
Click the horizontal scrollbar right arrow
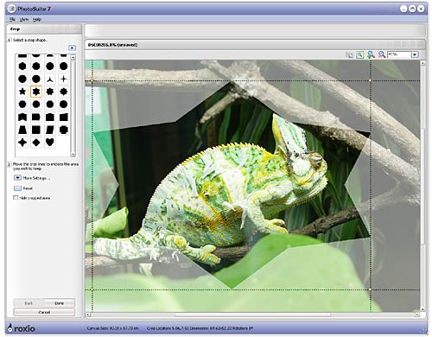pyautogui.click(x=417, y=315)
